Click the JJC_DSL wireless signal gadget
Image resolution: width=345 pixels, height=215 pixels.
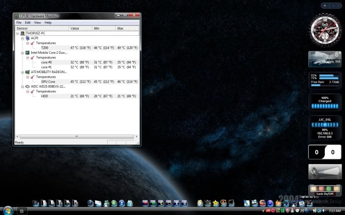click(325, 128)
